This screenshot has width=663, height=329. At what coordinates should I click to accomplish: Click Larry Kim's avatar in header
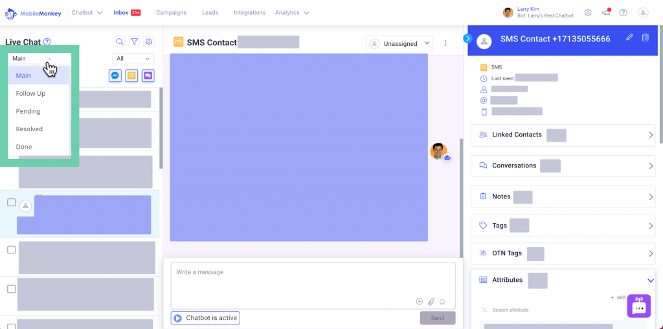click(x=508, y=13)
